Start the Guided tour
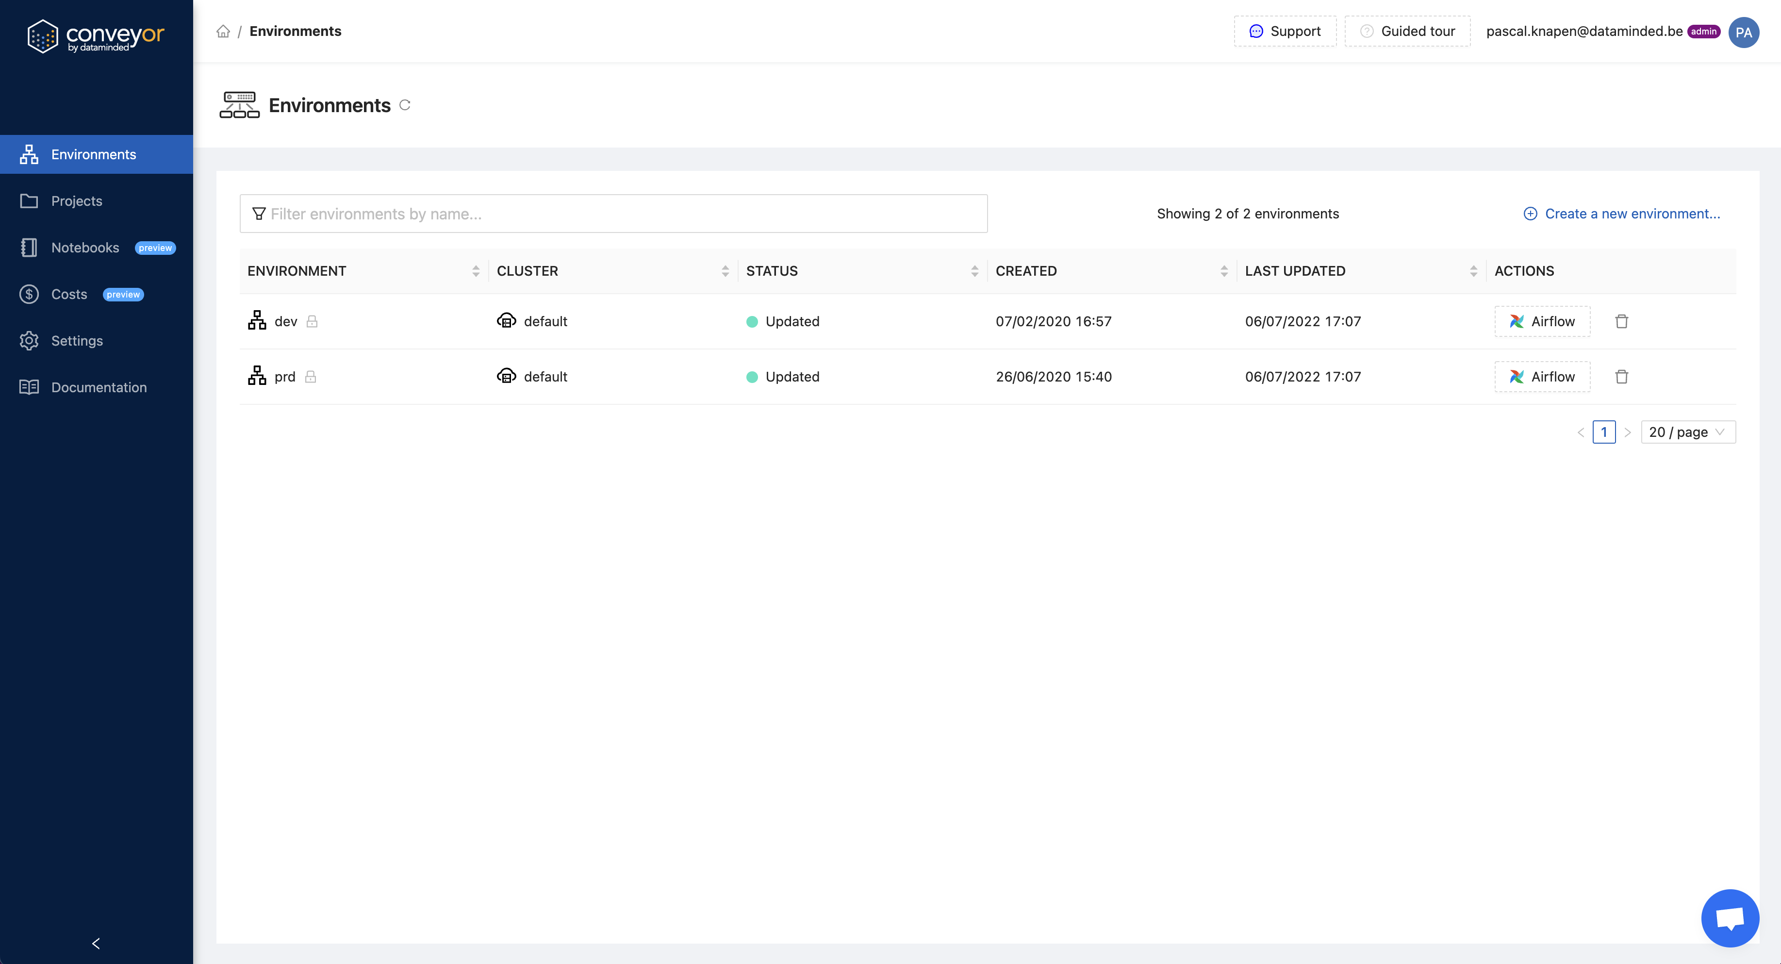Viewport: 1781px width, 964px height. (1407, 31)
